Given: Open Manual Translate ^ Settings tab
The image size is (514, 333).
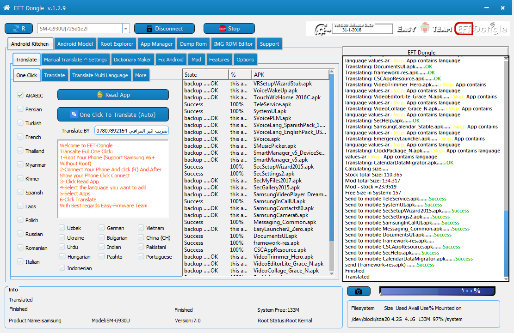Looking at the screenshot, I should tap(75, 60).
